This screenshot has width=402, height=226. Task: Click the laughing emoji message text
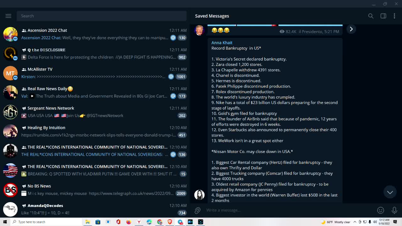pyautogui.click(x=220, y=30)
